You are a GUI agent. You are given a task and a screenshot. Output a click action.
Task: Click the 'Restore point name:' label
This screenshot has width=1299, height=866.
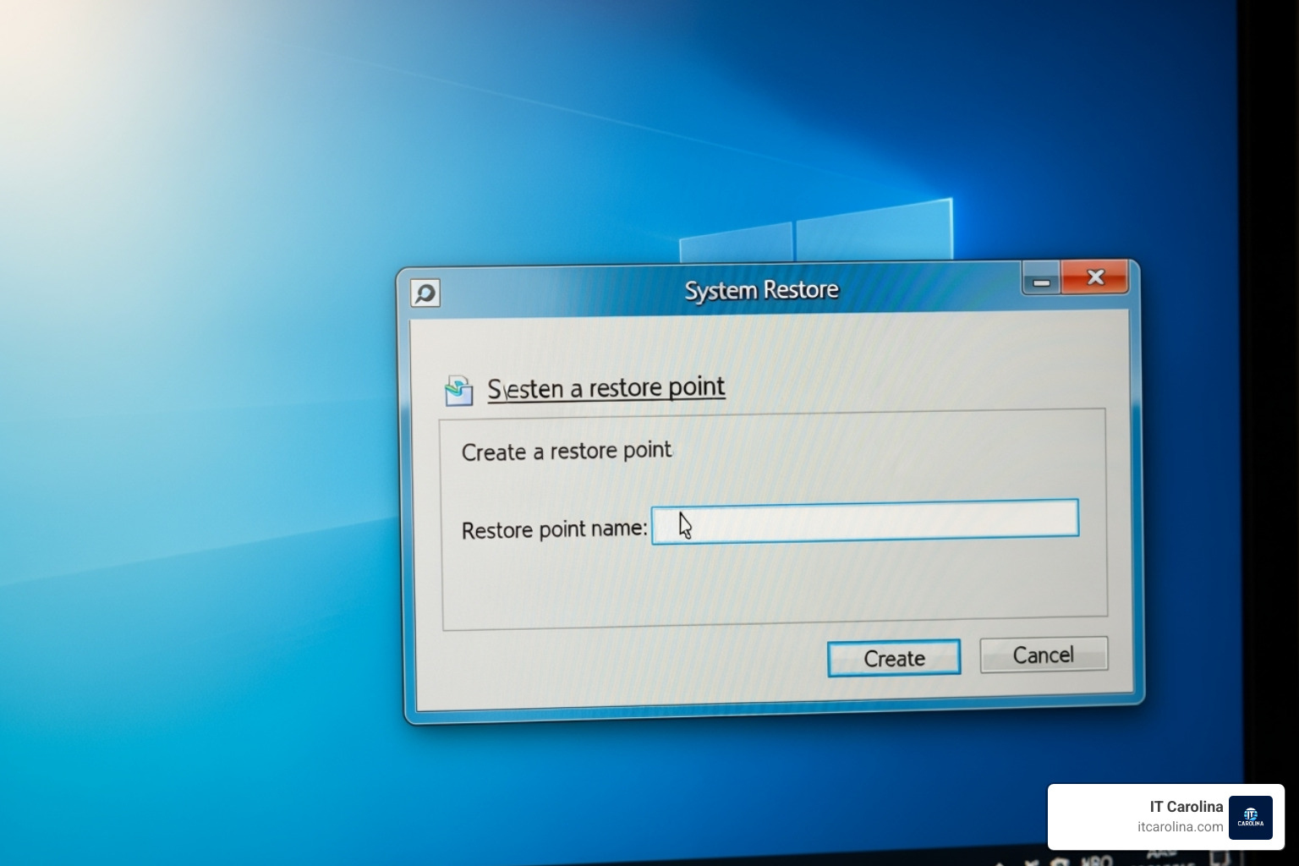click(x=554, y=530)
